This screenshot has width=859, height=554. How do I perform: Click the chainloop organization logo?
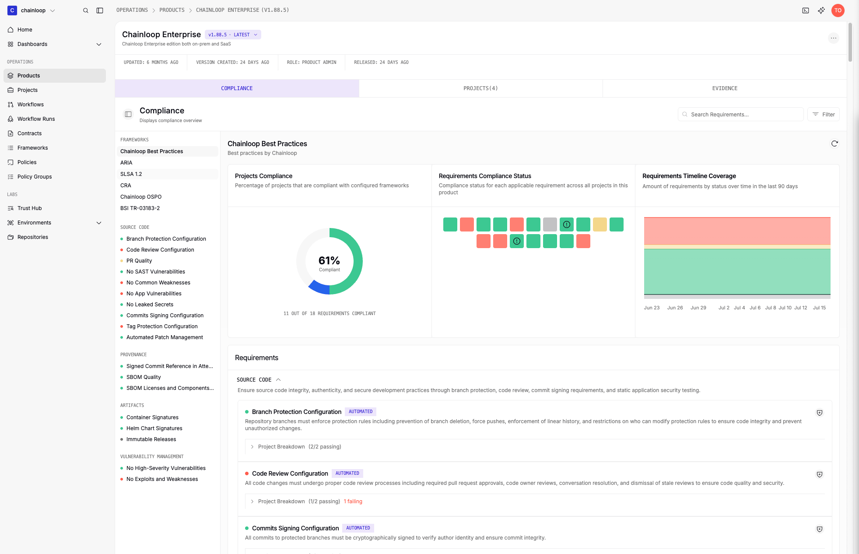[12, 11]
